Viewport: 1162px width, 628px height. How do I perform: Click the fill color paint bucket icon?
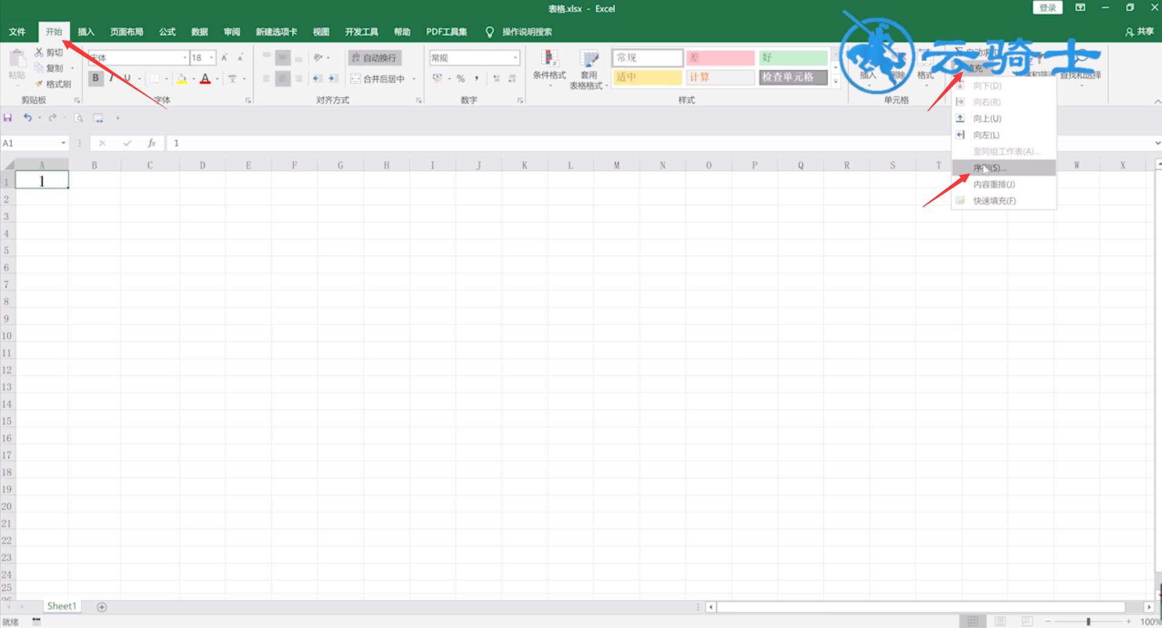coord(181,78)
